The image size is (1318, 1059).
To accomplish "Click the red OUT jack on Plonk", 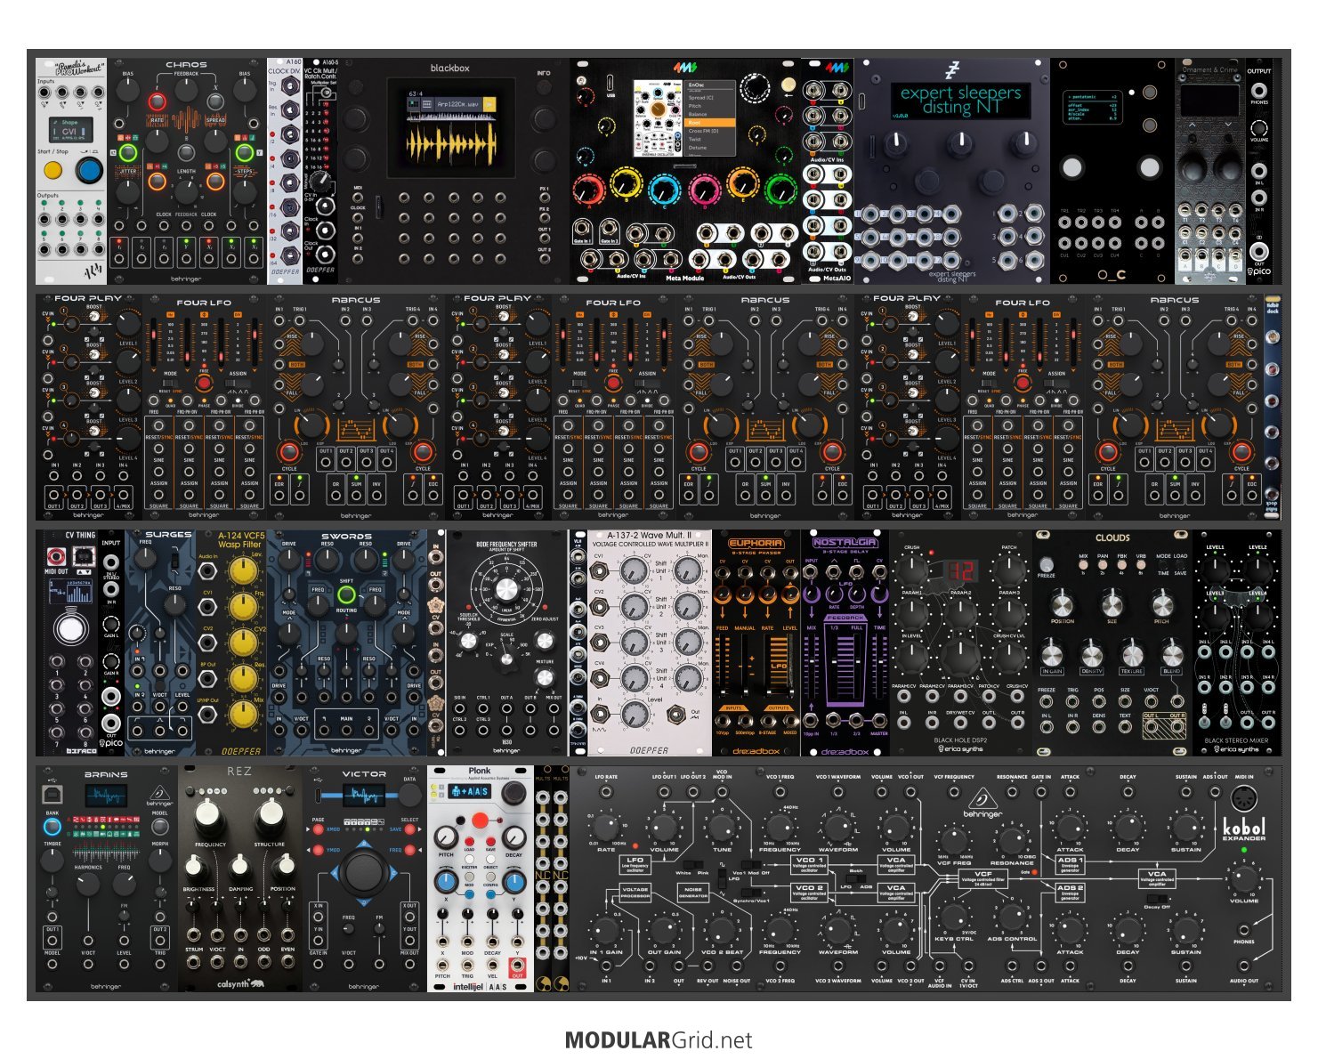I will pos(517,966).
